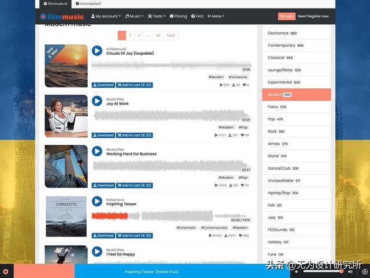Click the Next pagination button
Viewport: 370px width, 278px height.
click(x=171, y=35)
